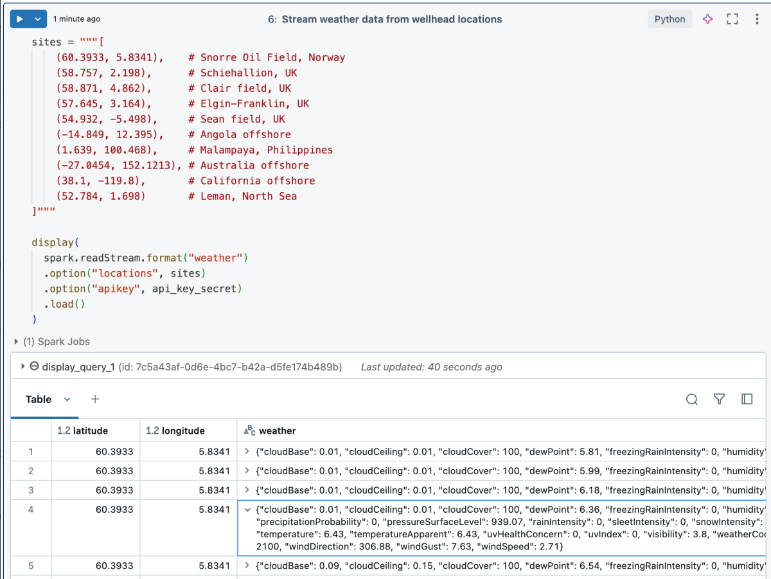The image size is (771, 579).
Task: Search the results table
Action: [692, 400]
